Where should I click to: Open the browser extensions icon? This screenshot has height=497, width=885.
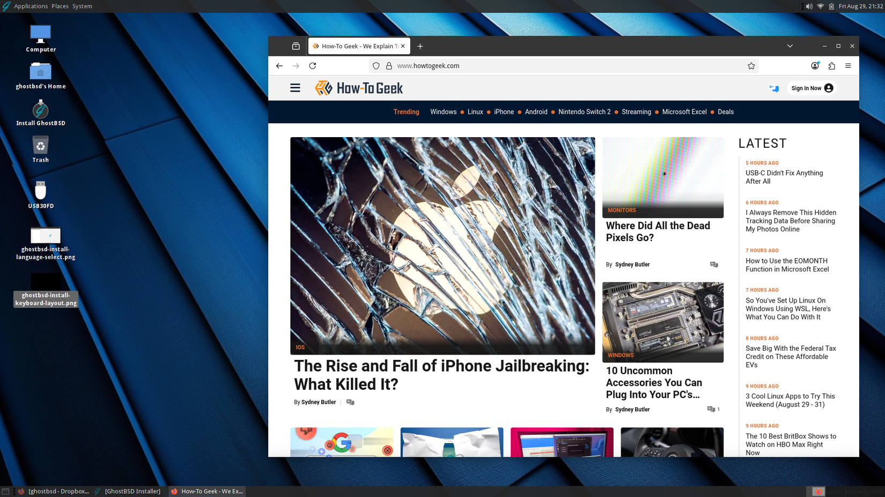point(832,65)
